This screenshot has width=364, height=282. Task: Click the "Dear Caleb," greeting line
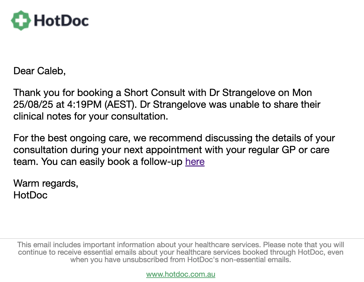40,71
